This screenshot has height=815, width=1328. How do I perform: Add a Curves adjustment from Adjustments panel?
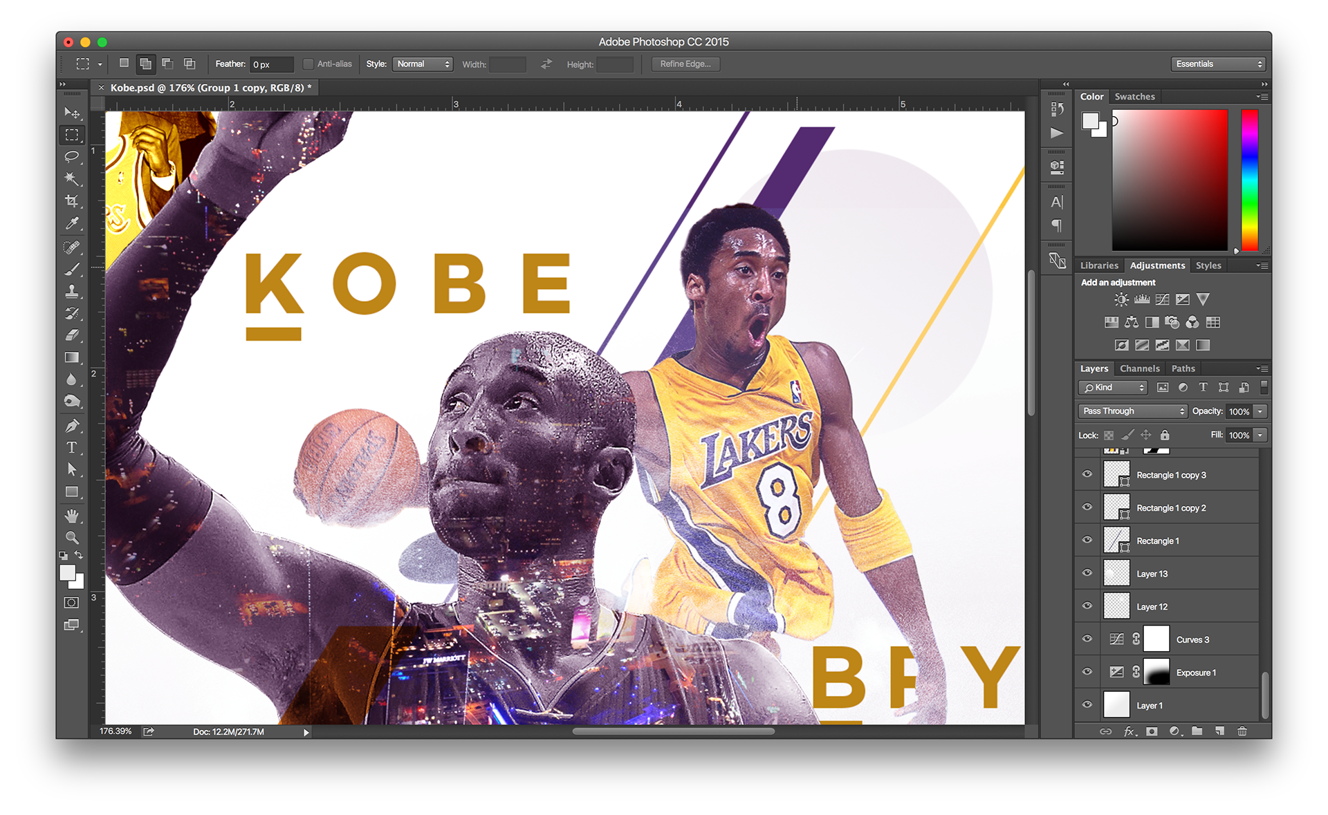click(x=1162, y=299)
